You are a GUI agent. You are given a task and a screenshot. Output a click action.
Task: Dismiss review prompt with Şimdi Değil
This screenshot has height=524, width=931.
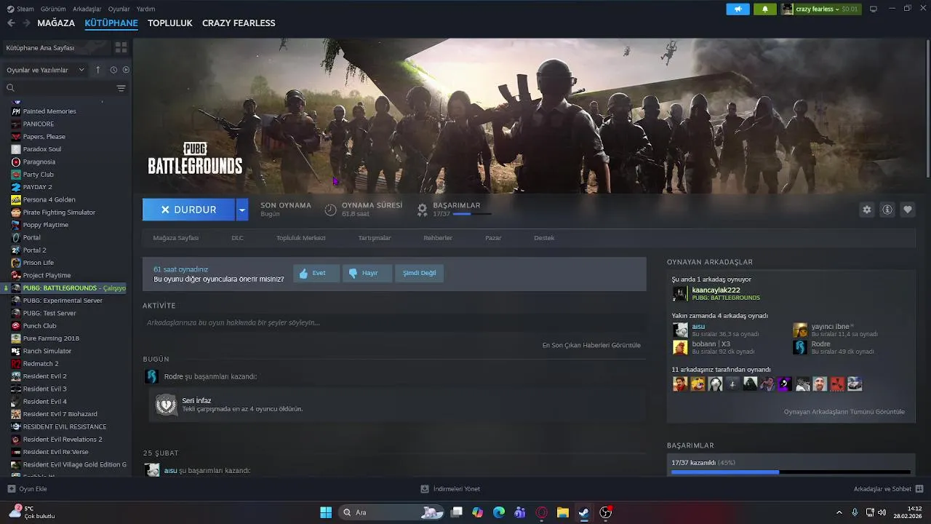click(420, 273)
